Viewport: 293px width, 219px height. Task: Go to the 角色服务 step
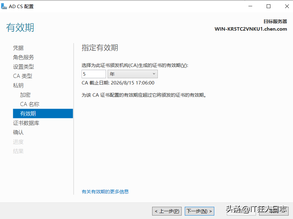(x=23, y=57)
